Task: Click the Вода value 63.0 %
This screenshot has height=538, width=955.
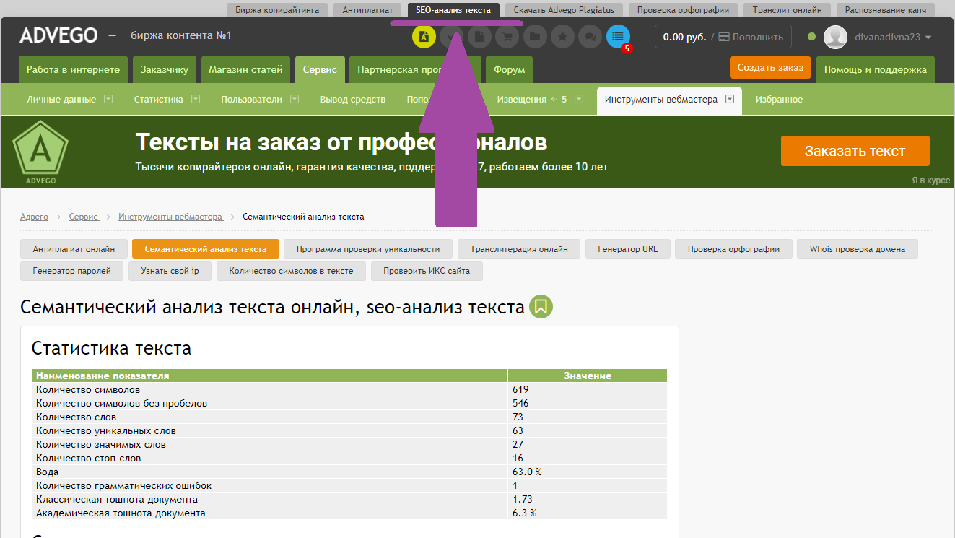Action: (x=527, y=472)
